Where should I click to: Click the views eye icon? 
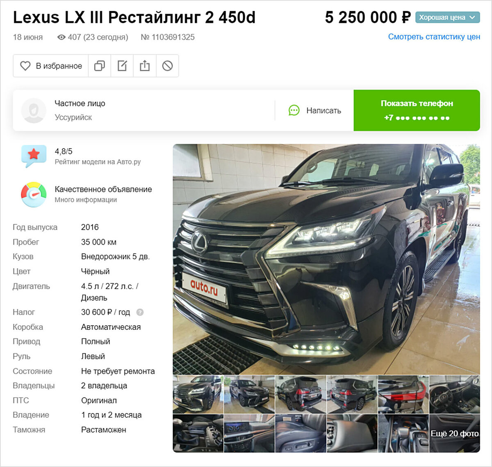(x=61, y=37)
